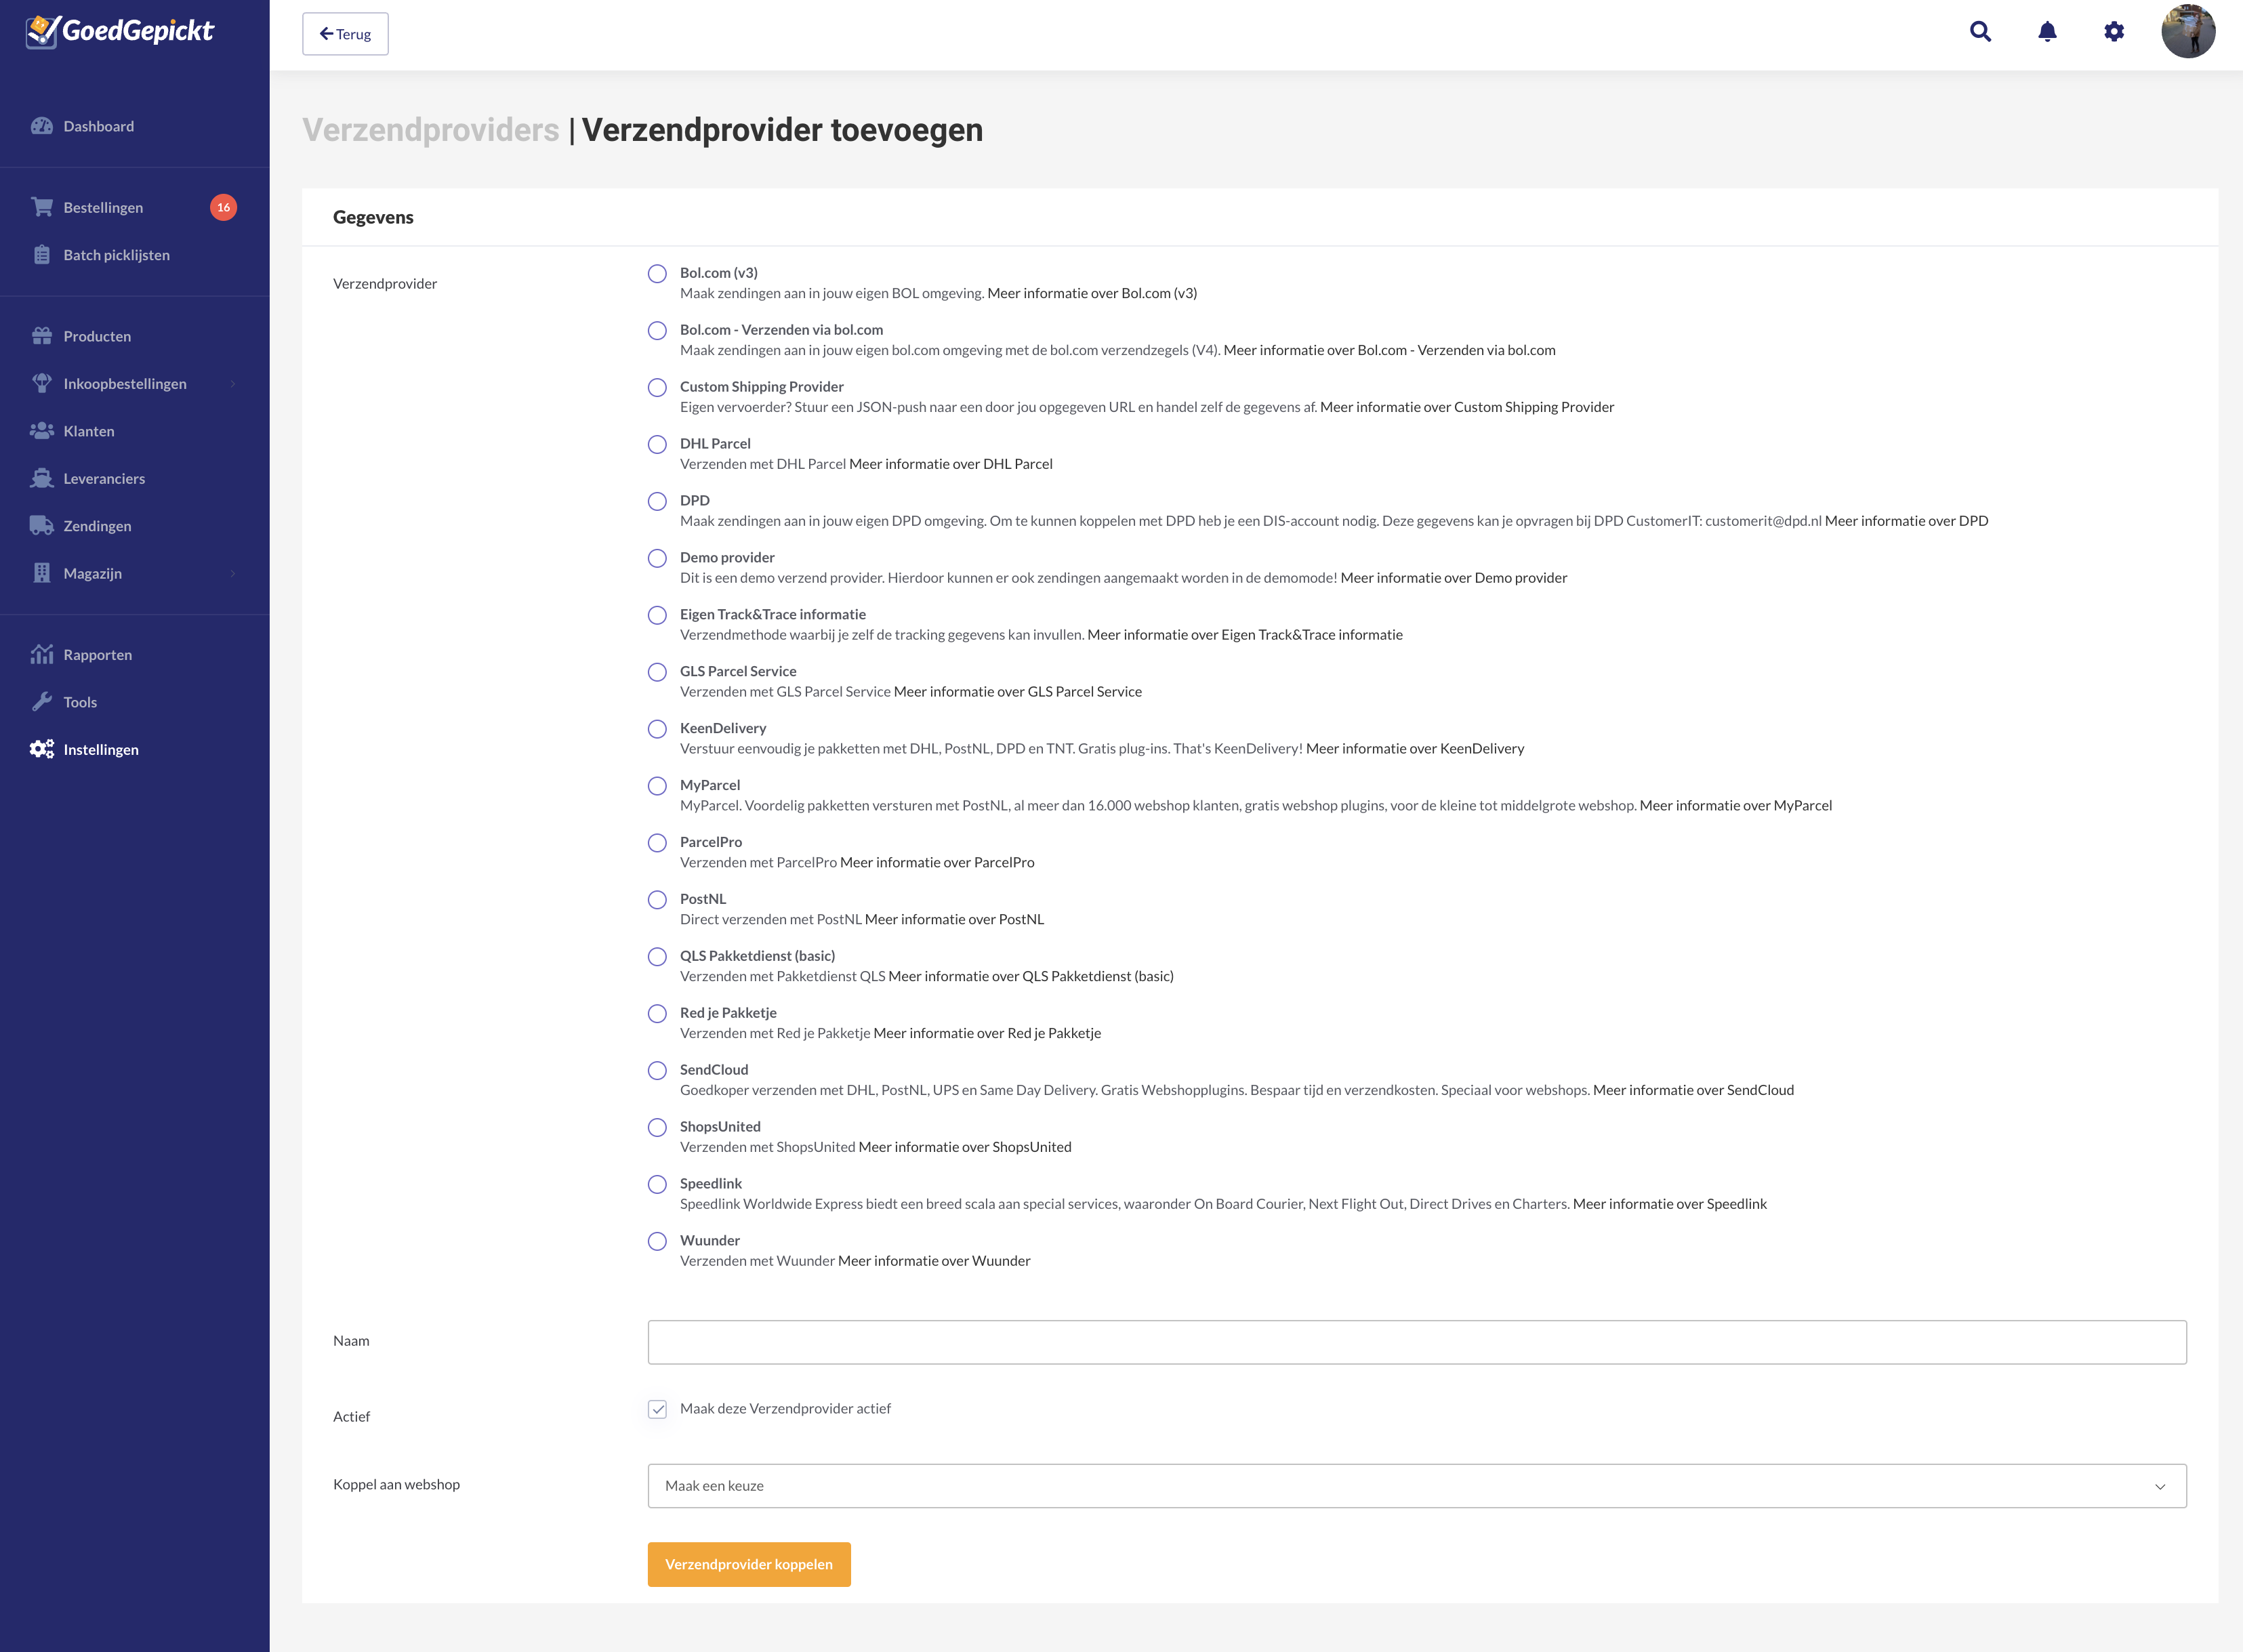This screenshot has height=1652, width=2243.
Task: Open notifications bell icon
Action: 2047,32
